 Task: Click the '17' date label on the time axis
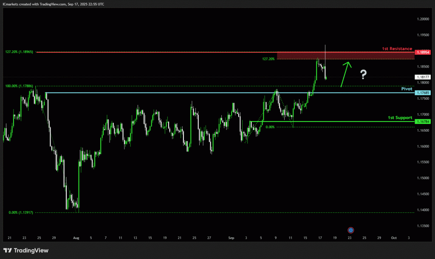[x=320, y=238]
